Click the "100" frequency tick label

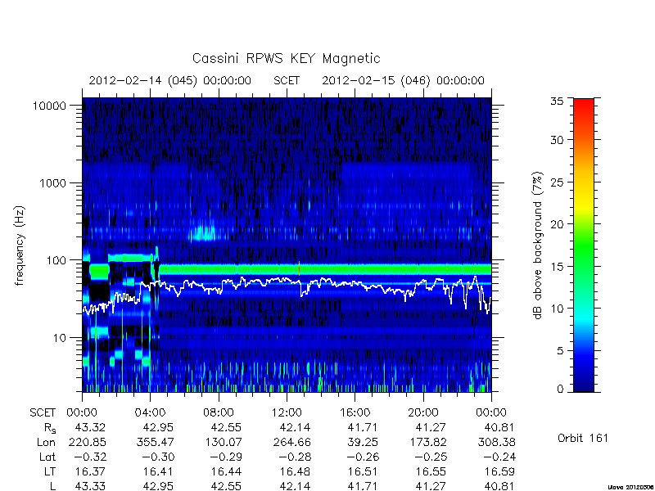(56, 260)
